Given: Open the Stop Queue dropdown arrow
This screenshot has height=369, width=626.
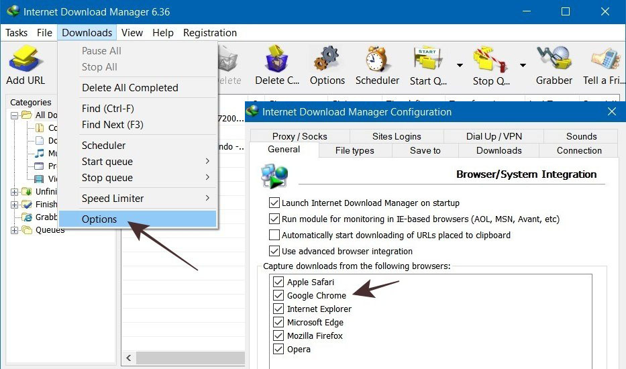Looking at the screenshot, I should [x=523, y=64].
